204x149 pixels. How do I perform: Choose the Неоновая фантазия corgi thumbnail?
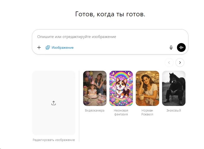click(x=121, y=88)
